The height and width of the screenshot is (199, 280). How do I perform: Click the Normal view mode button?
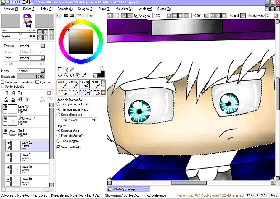tap(234, 15)
